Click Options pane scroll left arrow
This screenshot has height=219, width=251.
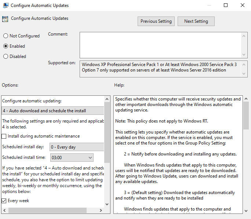[x=4, y=210]
